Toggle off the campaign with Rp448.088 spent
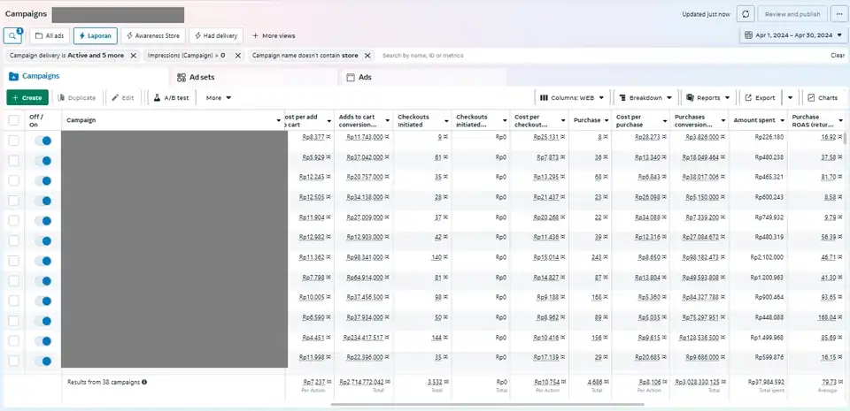This screenshot has width=850, height=411. (42, 321)
